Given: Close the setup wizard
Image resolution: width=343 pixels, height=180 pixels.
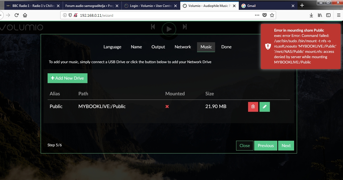Looking at the screenshot, I should pyautogui.click(x=245, y=145).
